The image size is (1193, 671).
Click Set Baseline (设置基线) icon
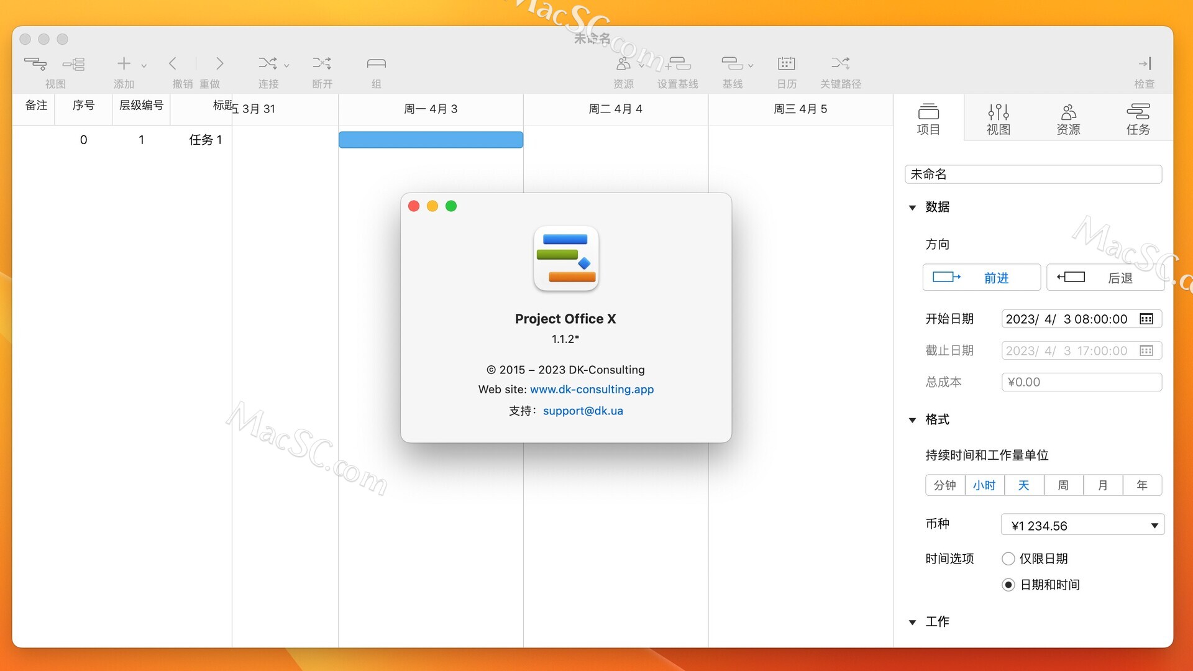678,63
